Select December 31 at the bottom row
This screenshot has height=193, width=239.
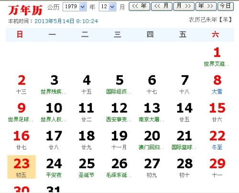pyautogui.click(x=54, y=189)
